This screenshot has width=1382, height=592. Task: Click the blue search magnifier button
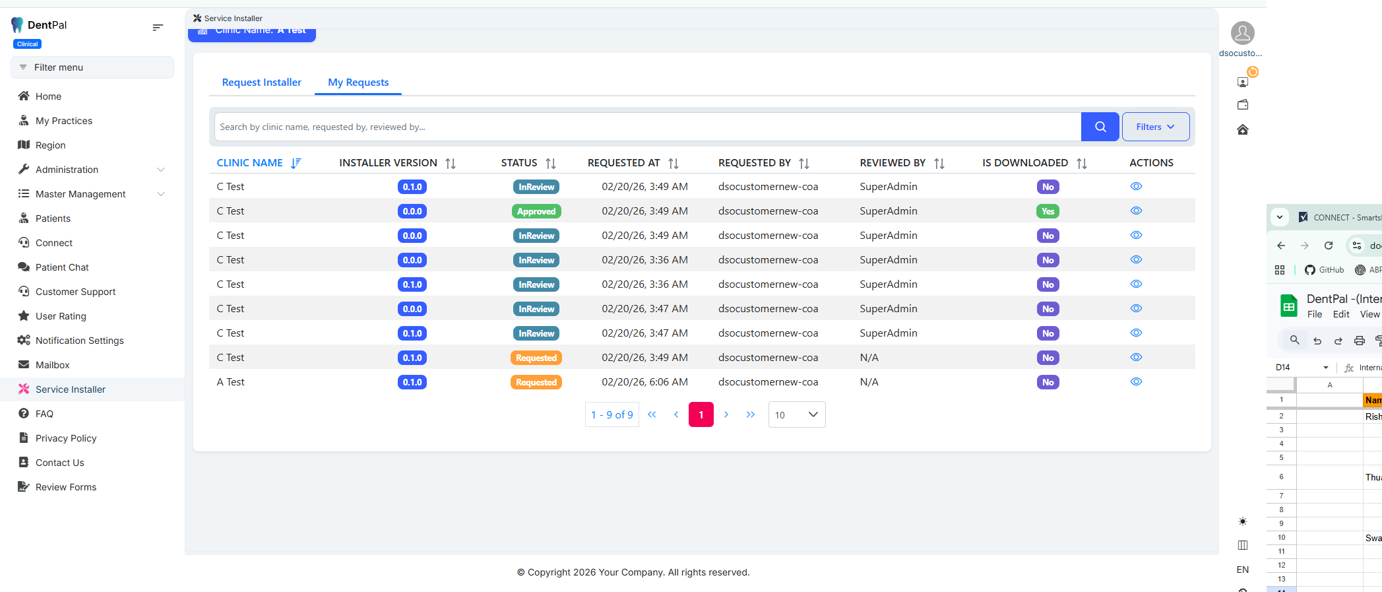click(x=1100, y=127)
